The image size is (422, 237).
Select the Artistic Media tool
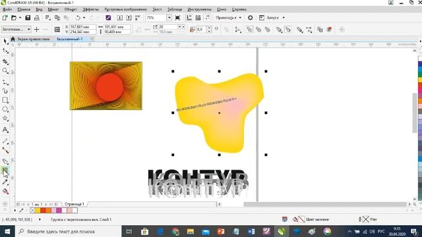pos(5,91)
